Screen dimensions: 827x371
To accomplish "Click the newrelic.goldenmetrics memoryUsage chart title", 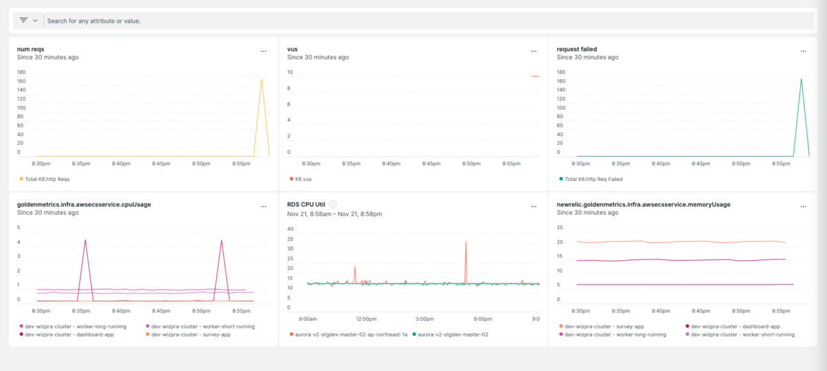I will 644,204.
